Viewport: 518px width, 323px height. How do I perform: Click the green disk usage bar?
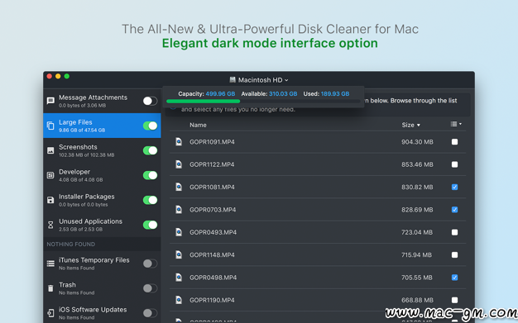[x=204, y=102]
